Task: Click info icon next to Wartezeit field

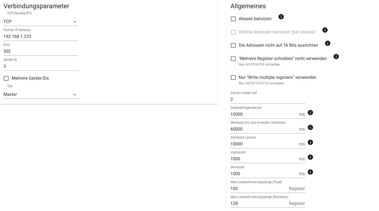Action: coord(310,172)
